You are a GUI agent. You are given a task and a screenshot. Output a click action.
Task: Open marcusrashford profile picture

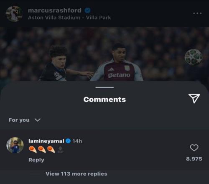click(x=14, y=14)
